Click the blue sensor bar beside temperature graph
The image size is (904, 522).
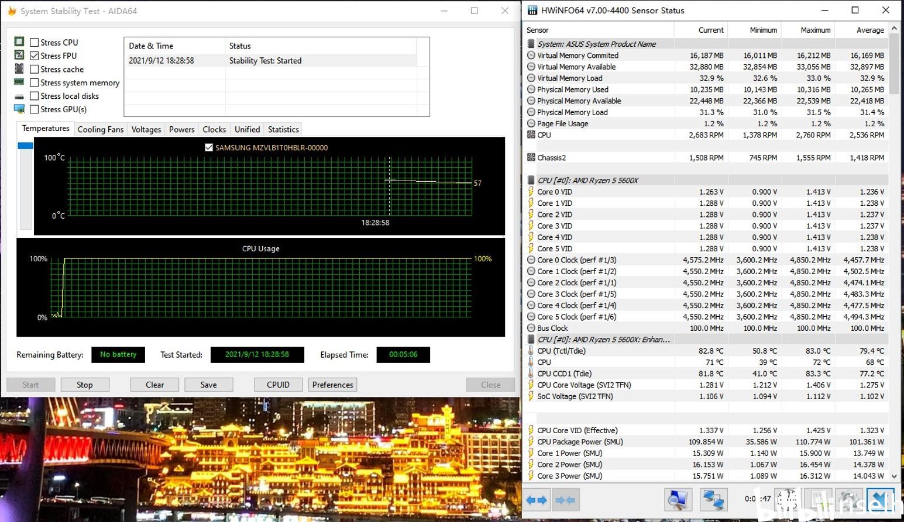coord(25,146)
